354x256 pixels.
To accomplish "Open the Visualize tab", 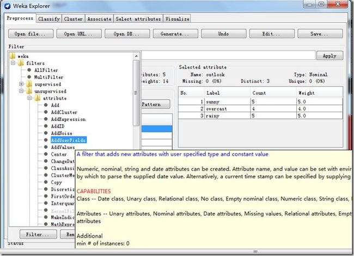I will (177, 19).
